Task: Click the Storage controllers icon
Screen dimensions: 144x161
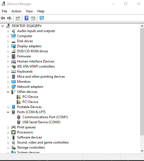Action: (13, 147)
